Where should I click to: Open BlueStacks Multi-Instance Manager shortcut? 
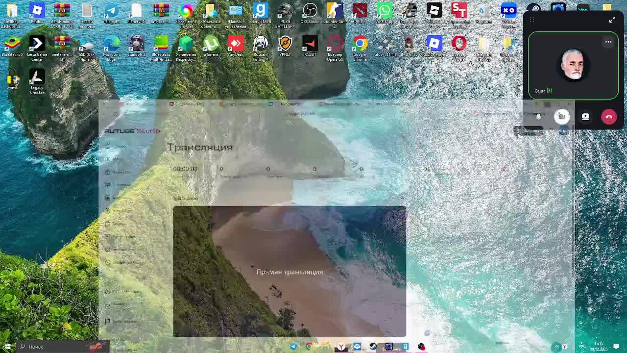tap(161, 49)
